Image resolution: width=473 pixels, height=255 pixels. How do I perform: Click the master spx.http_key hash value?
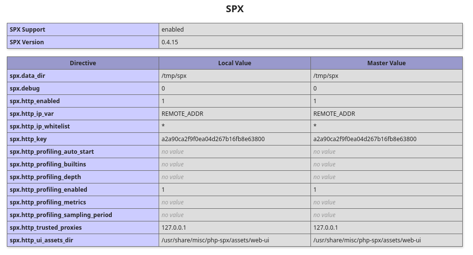pos(365,139)
